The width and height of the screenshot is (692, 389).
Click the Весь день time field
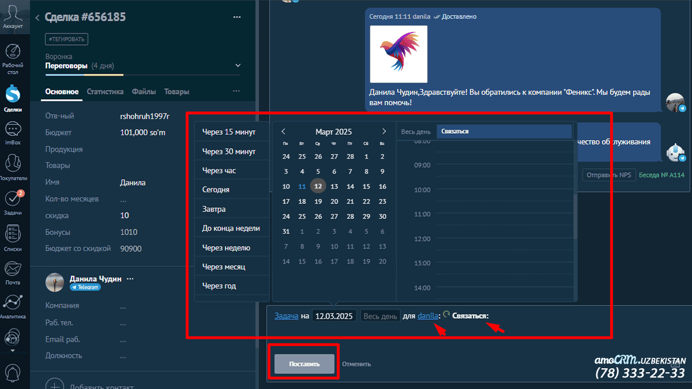coord(380,316)
